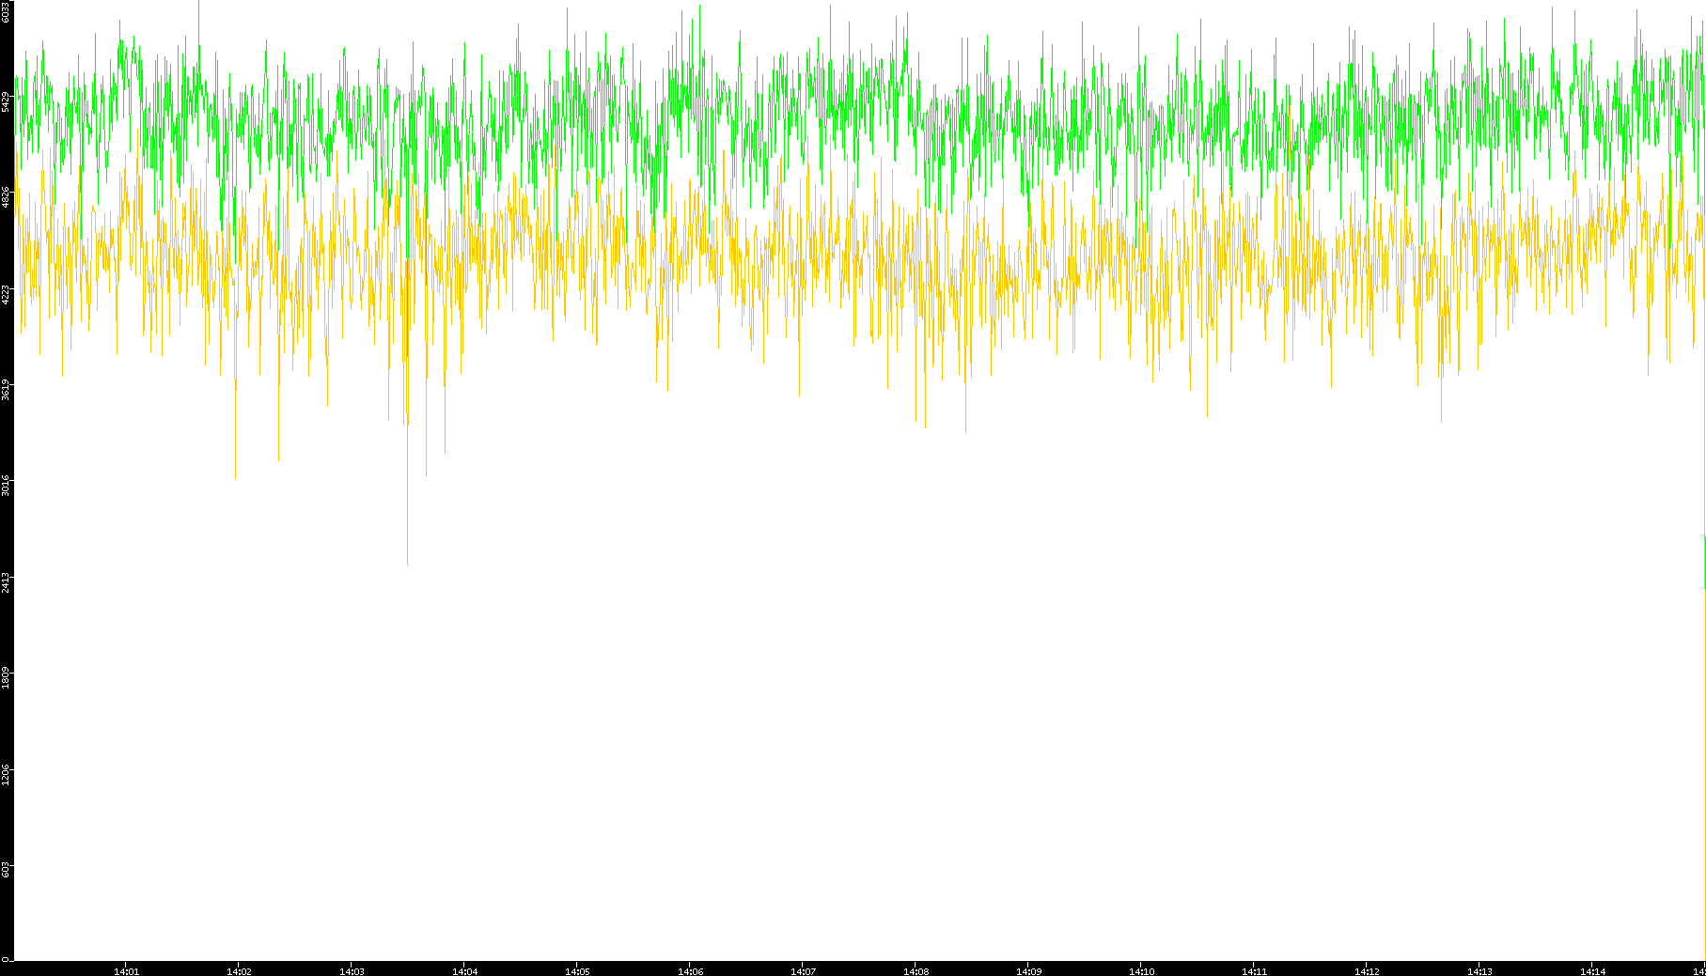Click the 14:03 time axis label
The height and width of the screenshot is (976, 1706).
coord(352,971)
